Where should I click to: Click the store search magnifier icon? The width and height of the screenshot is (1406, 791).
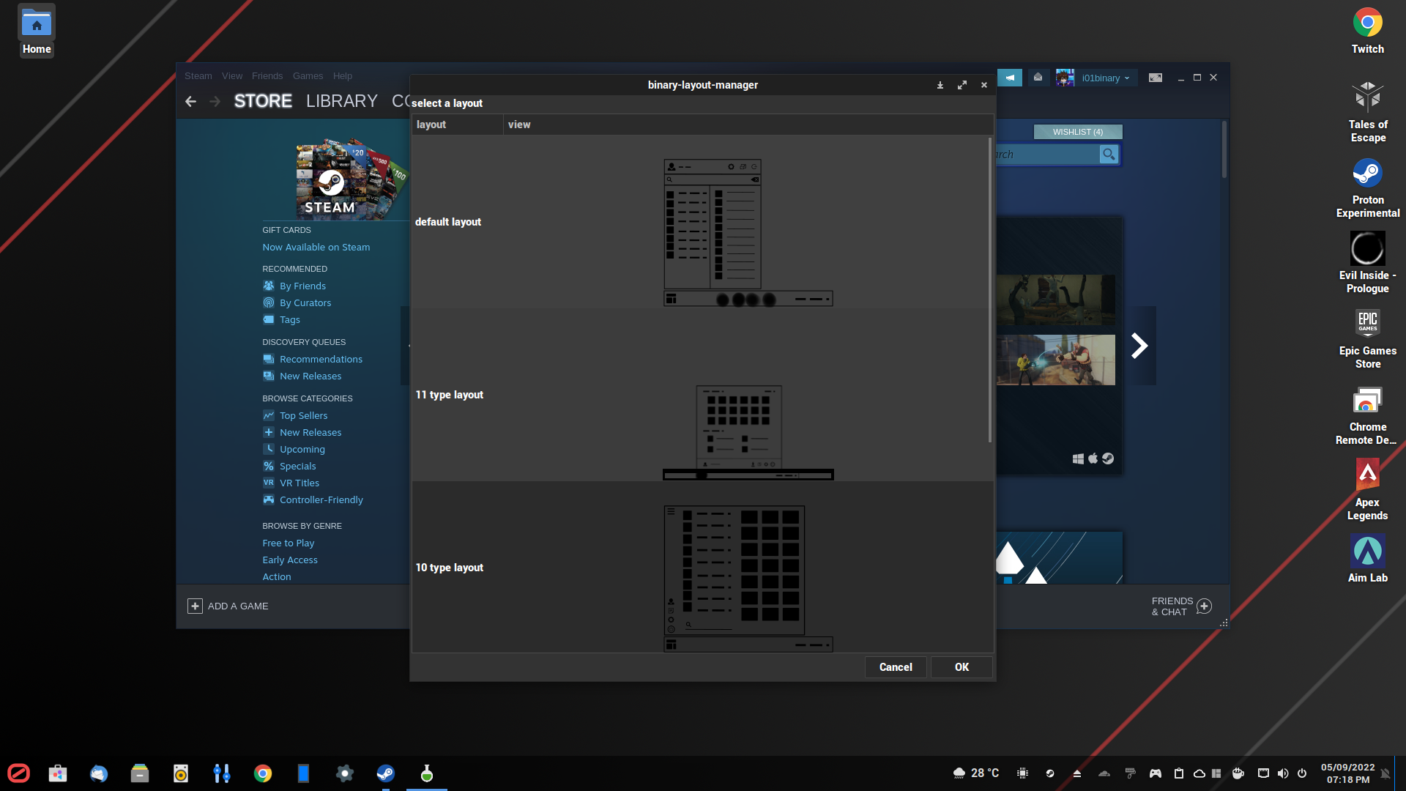(x=1109, y=155)
